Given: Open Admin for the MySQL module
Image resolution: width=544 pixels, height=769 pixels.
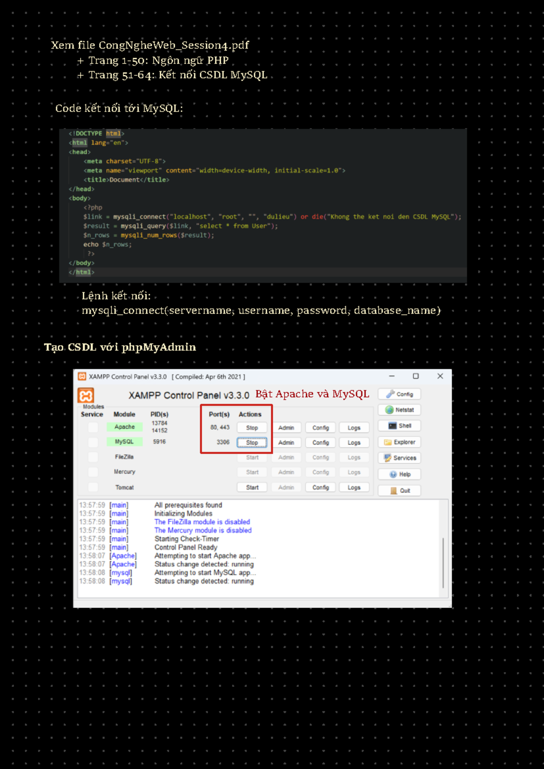Looking at the screenshot, I should pos(286,443).
